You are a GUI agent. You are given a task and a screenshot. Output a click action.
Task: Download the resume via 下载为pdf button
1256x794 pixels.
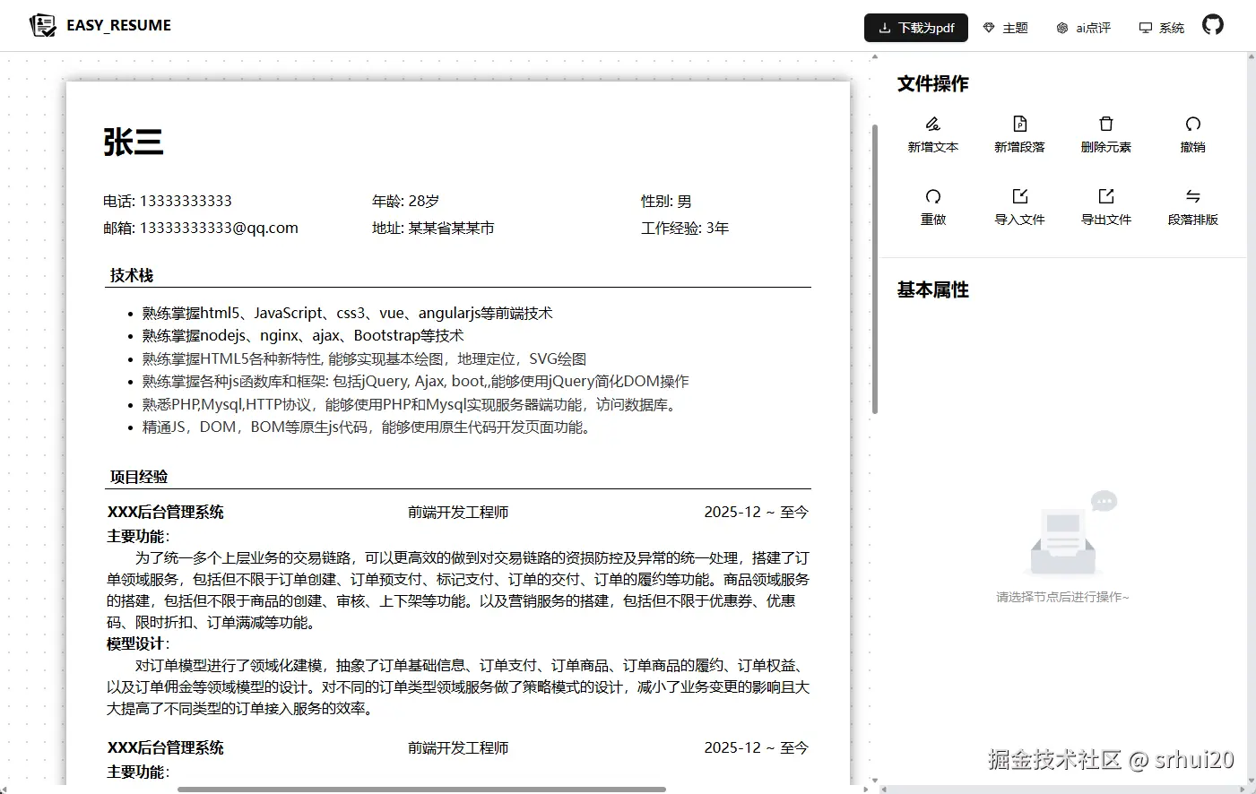coord(916,28)
